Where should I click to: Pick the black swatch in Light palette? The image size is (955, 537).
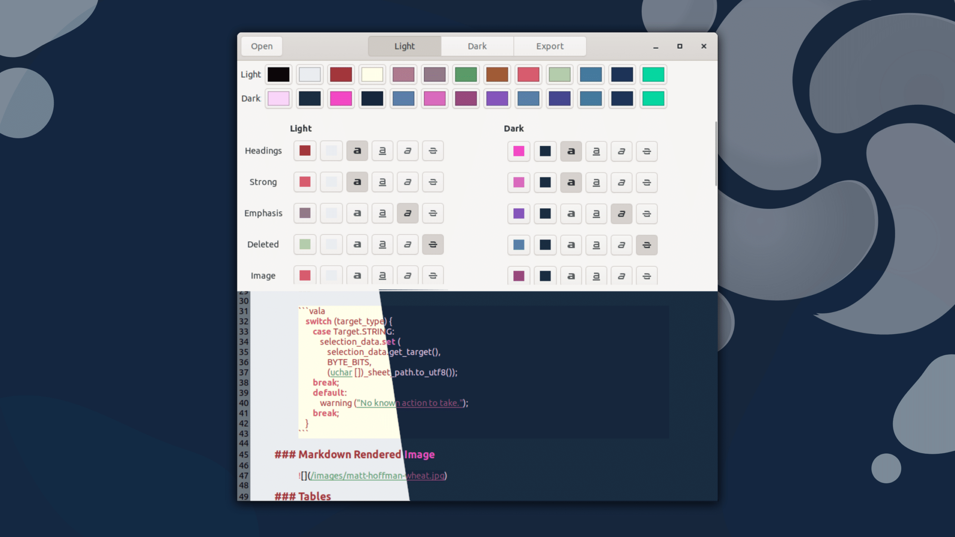[x=278, y=75]
